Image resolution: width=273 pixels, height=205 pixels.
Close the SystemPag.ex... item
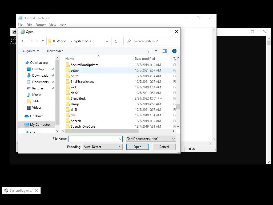pos(36,191)
